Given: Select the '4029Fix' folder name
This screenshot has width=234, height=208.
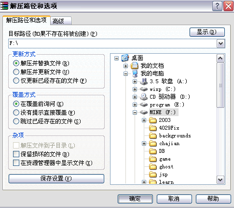Looking at the screenshot, I should 169,128.
